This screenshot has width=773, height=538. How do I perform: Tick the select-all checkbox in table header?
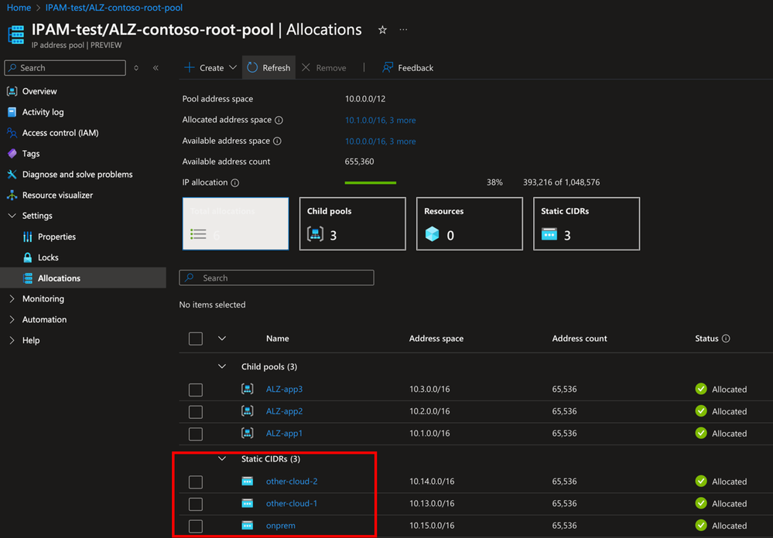pos(196,339)
